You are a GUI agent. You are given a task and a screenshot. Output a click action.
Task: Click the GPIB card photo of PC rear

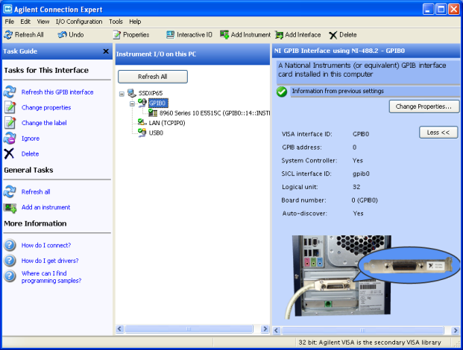pos(341,277)
